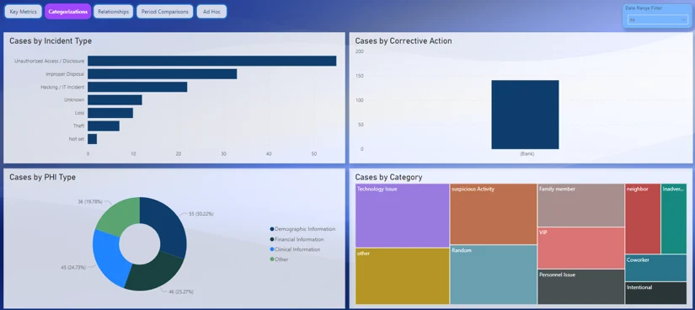Click the Cases by Category title
The image size is (695, 310).
pos(388,178)
